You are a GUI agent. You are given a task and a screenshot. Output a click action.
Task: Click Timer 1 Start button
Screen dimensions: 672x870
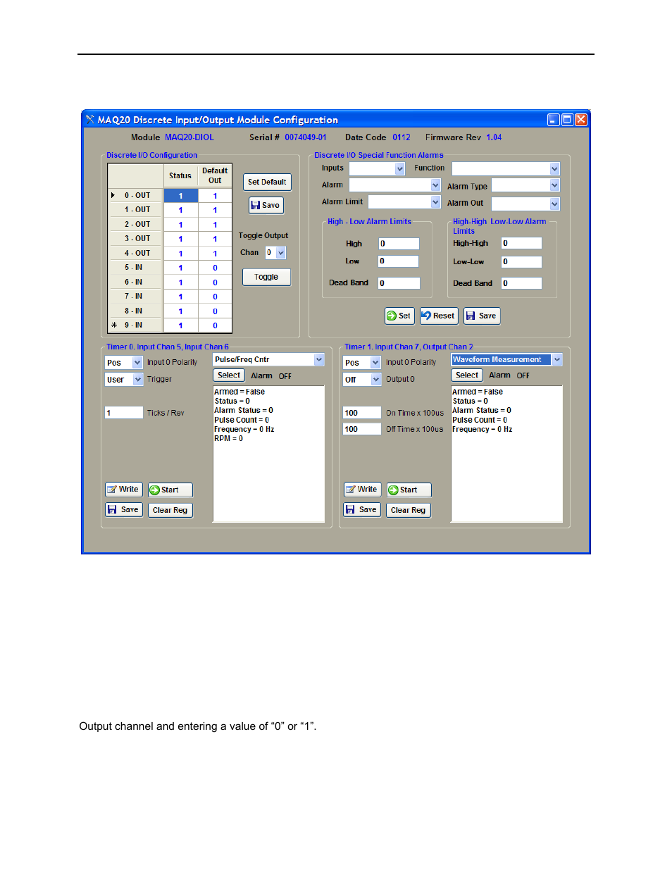click(x=409, y=490)
